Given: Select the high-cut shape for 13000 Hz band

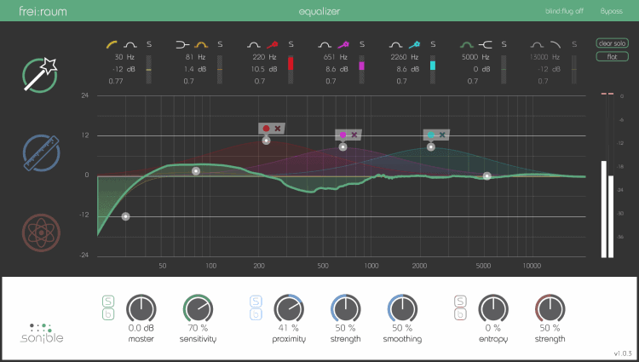Looking at the screenshot, I should pos(556,44).
